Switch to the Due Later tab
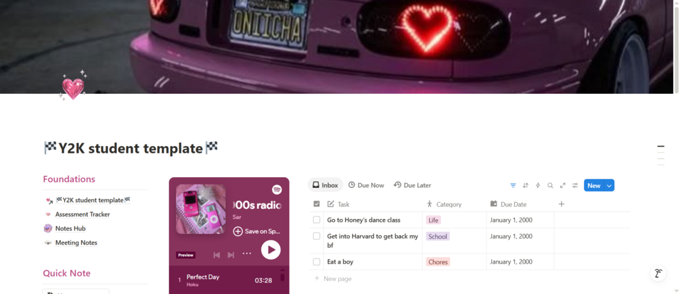The width and height of the screenshot is (680, 294). (x=413, y=185)
